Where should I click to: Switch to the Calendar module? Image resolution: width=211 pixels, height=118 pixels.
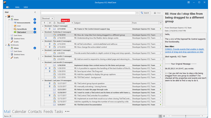[x=19, y=111]
